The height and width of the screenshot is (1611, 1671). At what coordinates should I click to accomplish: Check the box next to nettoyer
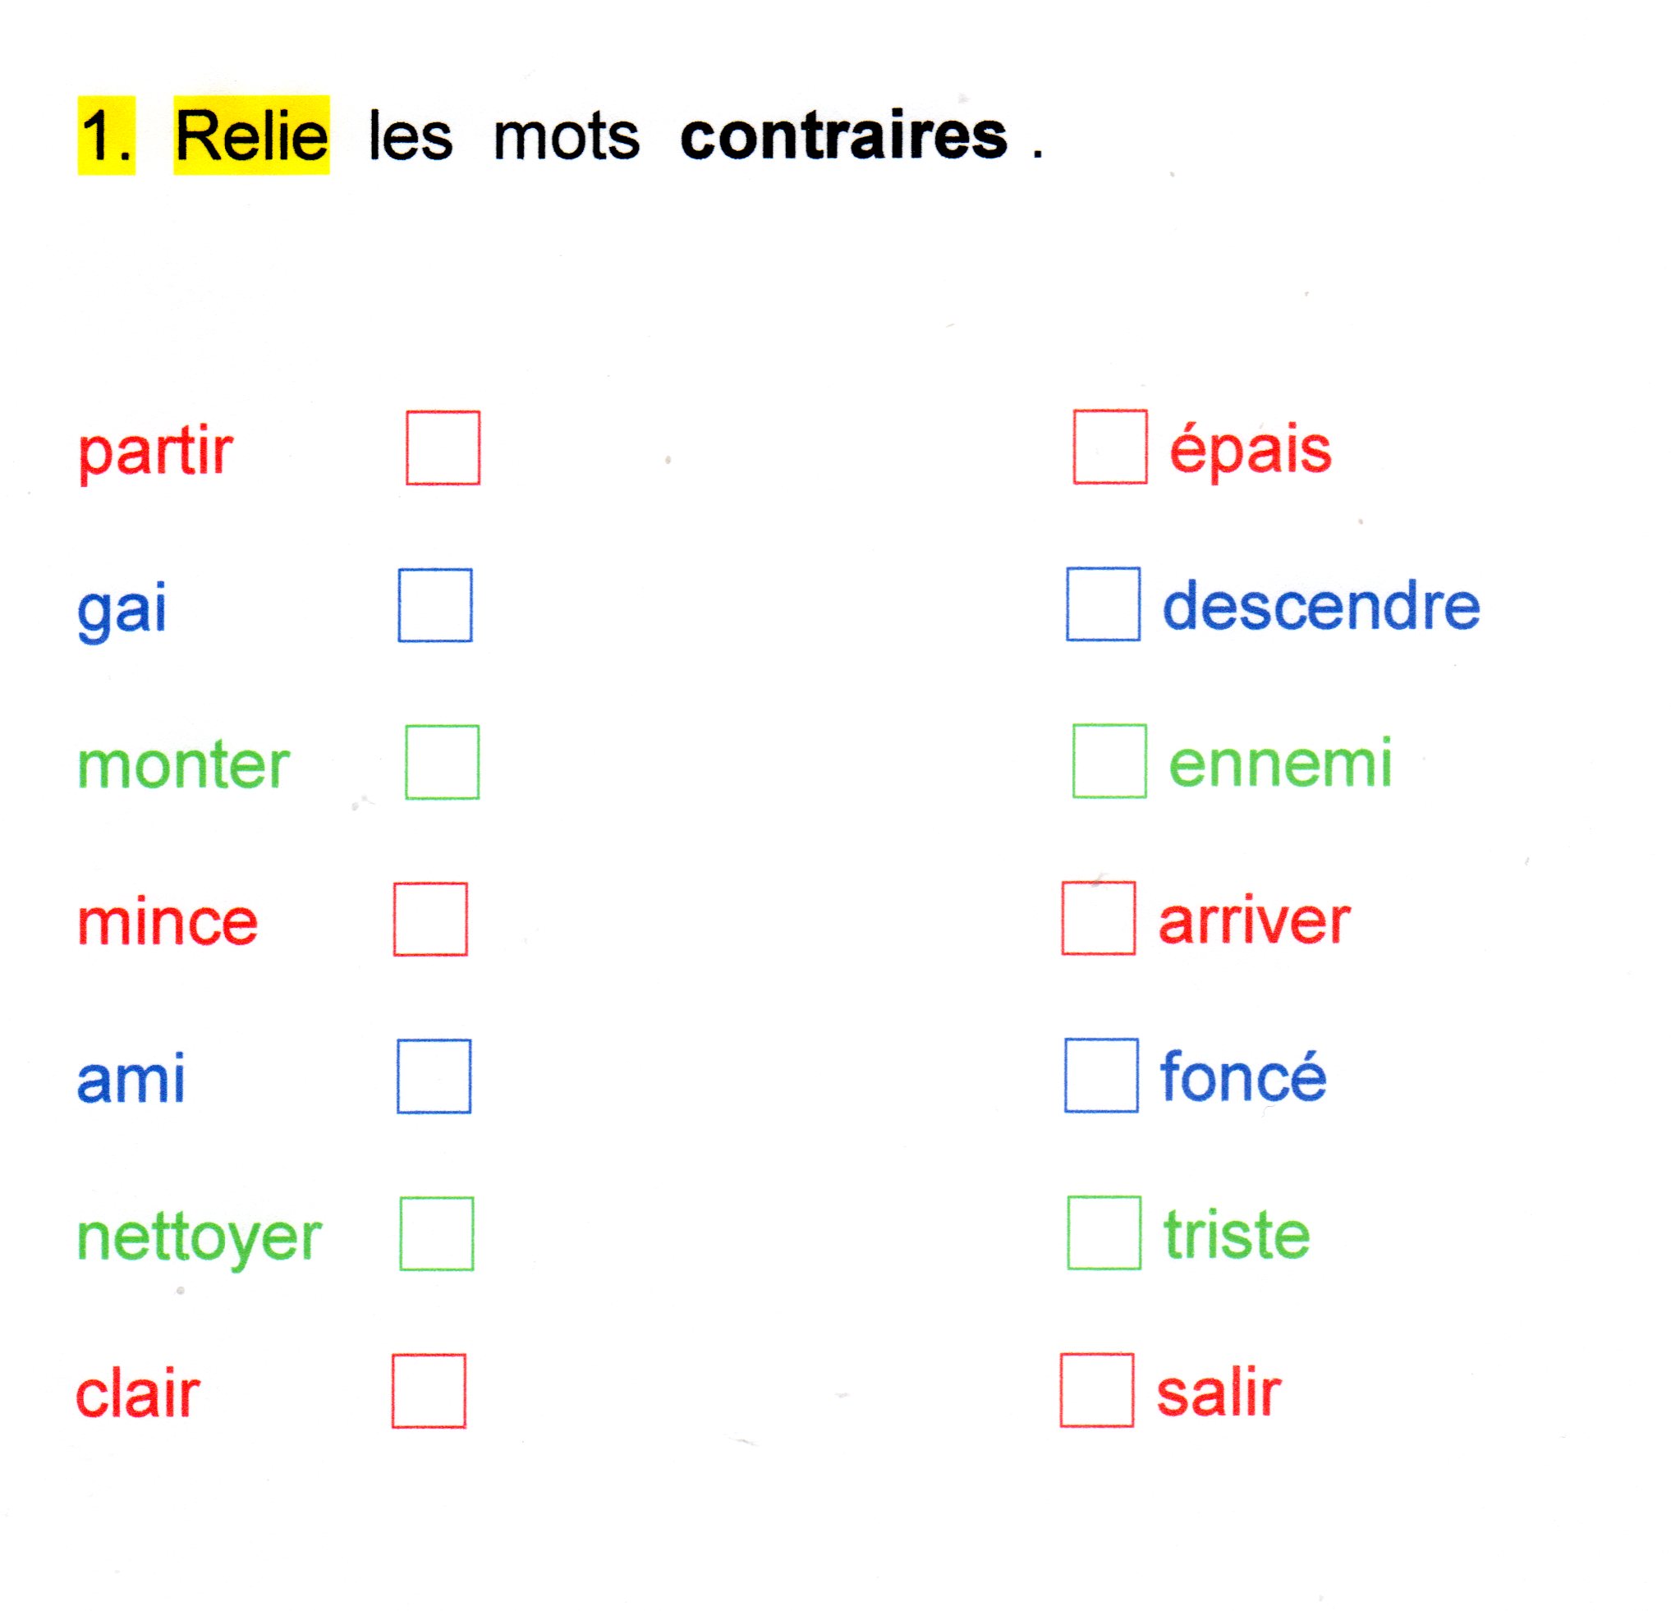pos(436,1233)
